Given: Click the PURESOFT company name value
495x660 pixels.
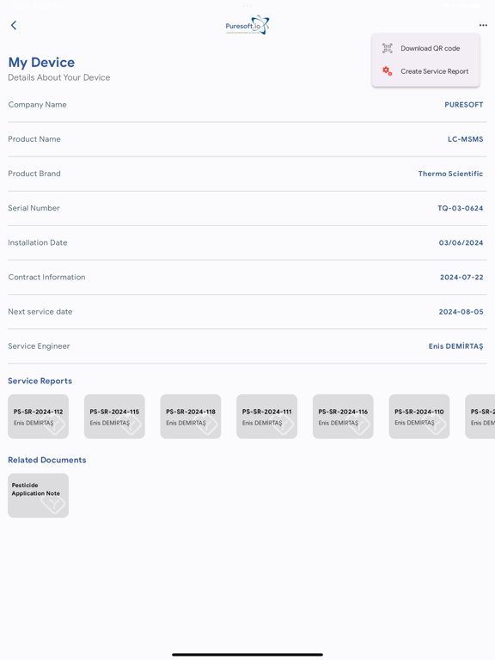Looking at the screenshot, I should (x=464, y=105).
